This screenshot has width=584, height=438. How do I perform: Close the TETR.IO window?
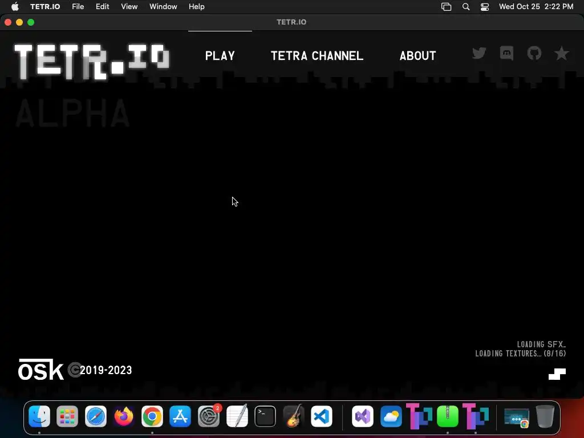pyautogui.click(x=8, y=22)
